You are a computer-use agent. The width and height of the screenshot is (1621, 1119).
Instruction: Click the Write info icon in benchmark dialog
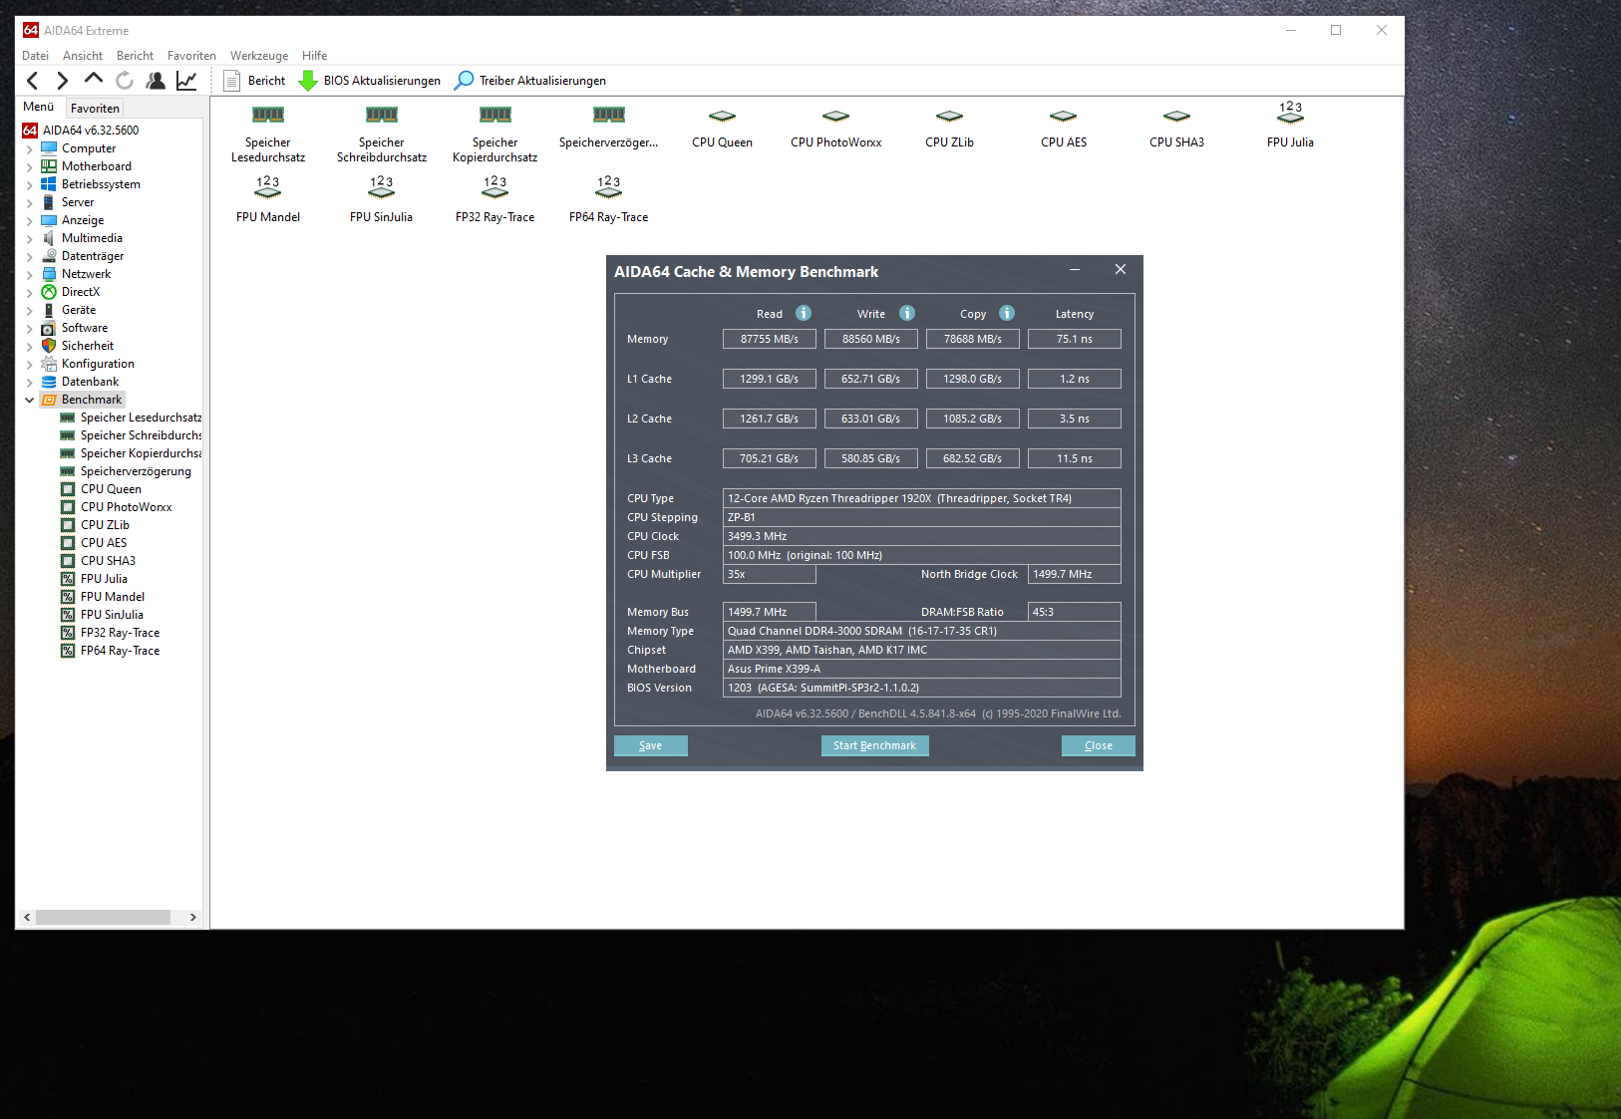907,313
